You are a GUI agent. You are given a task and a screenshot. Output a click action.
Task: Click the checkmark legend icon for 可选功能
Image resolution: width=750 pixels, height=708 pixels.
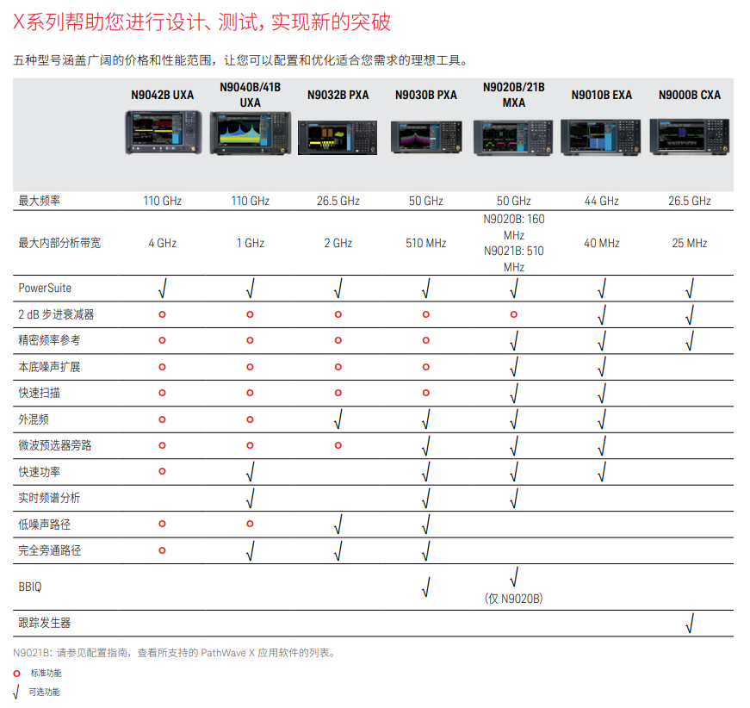(16, 692)
